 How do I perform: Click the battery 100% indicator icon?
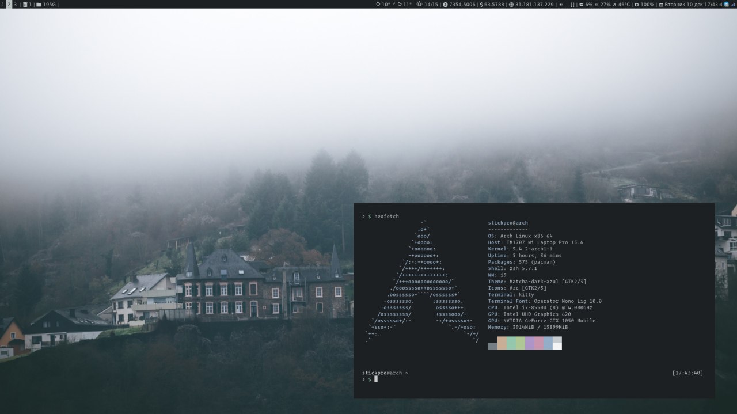(636, 4)
